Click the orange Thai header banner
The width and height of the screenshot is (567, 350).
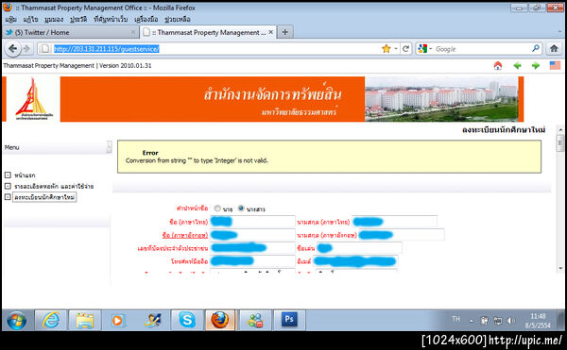pyautogui.click(x=213, y=99)
